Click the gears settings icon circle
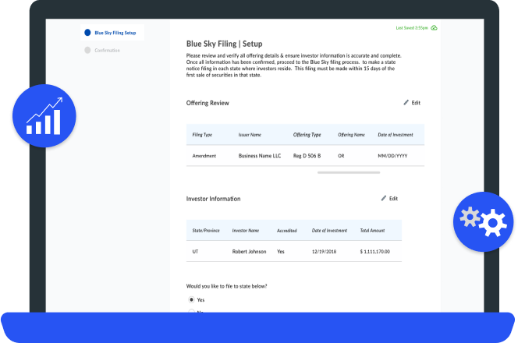Viewport: 518px width, 343px height. point(484,222)
